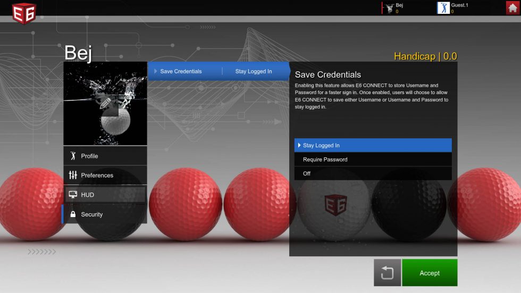This screenshot has height=293, width=521.
Task: Select the Bej player avatar in top bar
Action: (x=389, y=8)
